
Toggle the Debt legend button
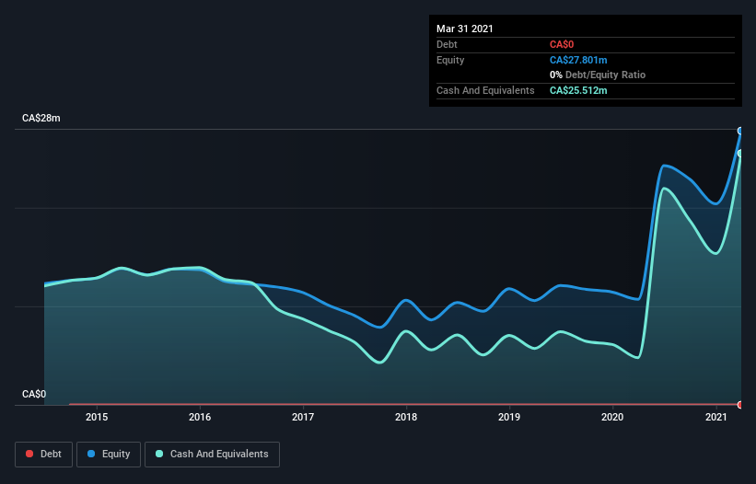(x=44, y=455)
